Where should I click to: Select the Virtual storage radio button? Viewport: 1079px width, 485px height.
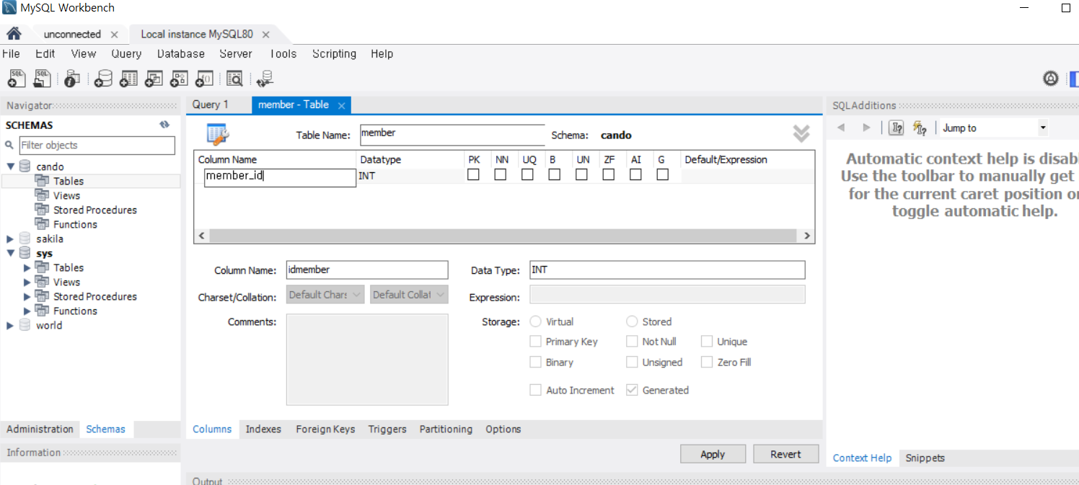click(536, 321)
